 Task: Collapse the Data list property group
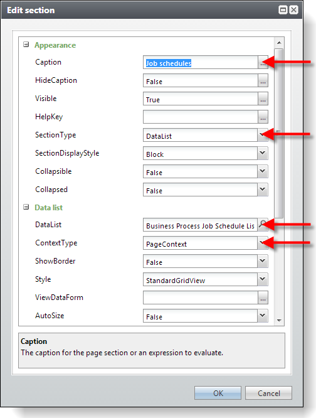pos(26,207)
